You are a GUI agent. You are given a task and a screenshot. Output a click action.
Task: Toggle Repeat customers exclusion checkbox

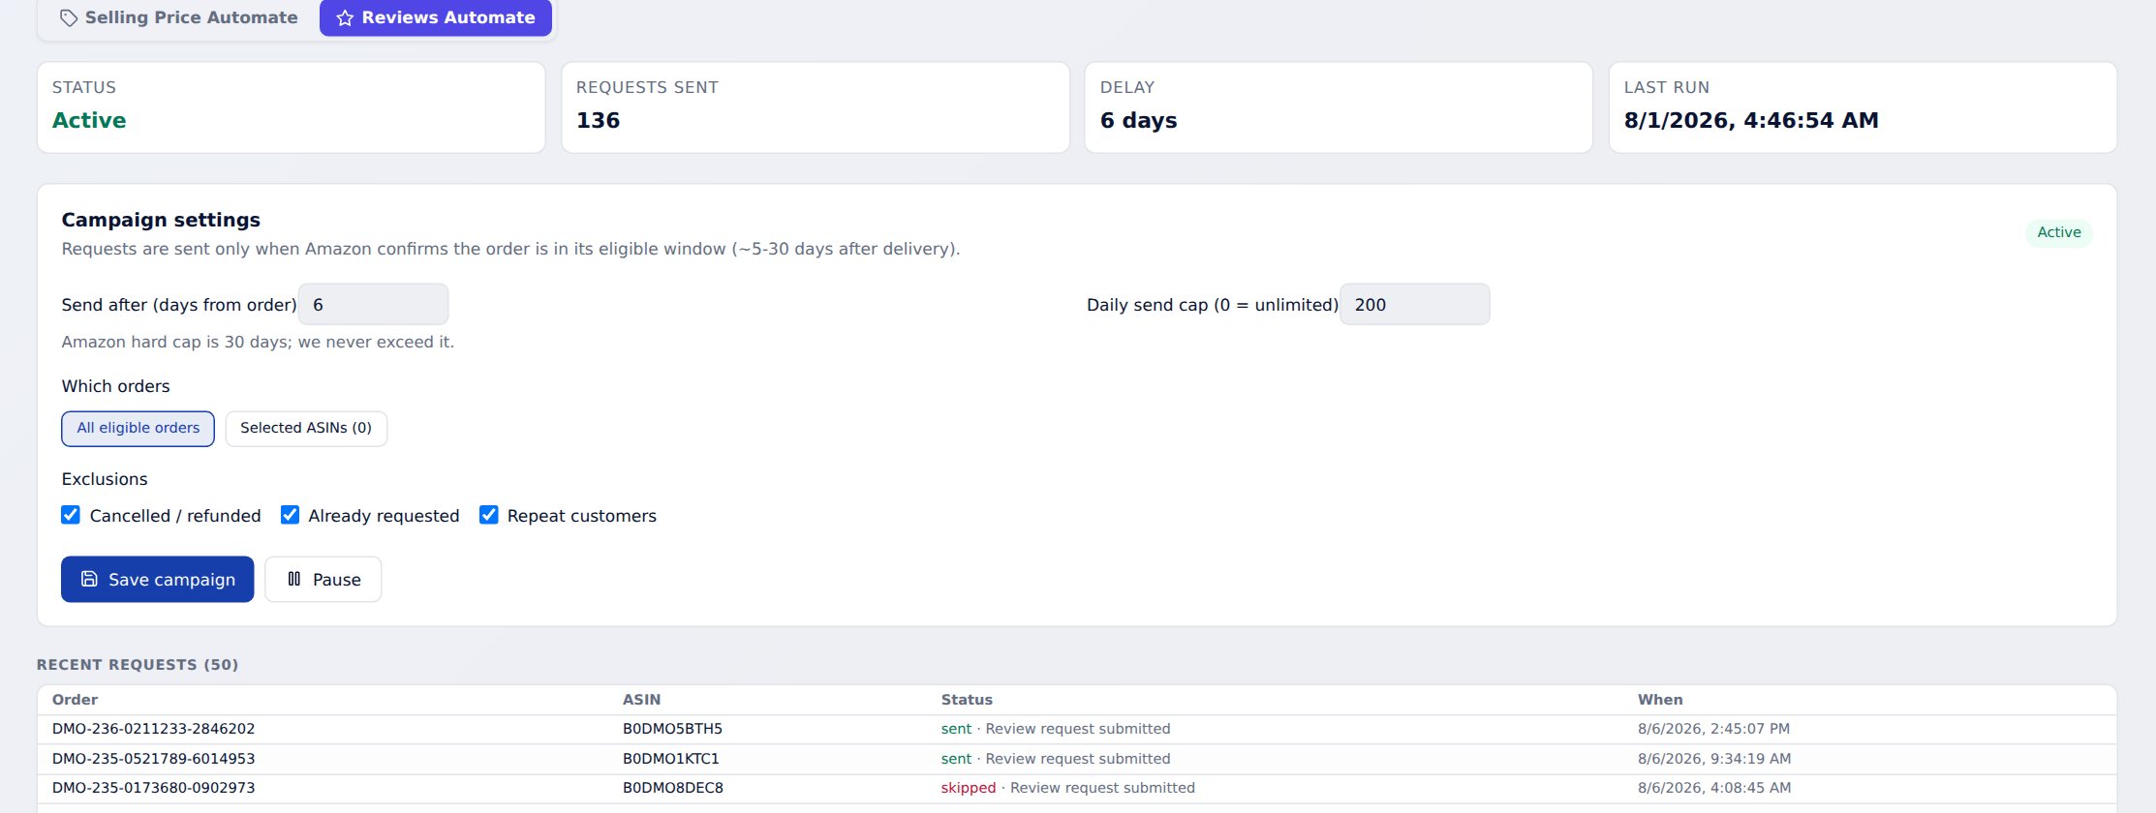point(489,515)
